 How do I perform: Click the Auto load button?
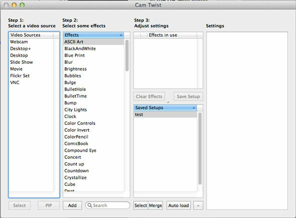click(179, 205)
